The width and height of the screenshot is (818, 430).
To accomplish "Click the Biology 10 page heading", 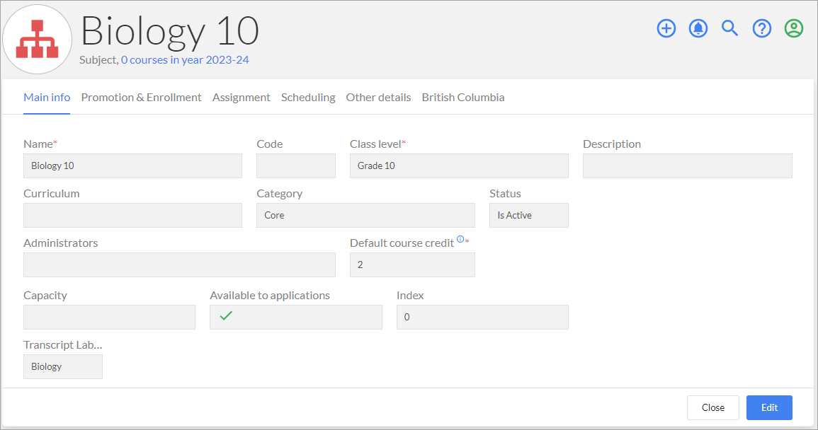I will [169, 31].
